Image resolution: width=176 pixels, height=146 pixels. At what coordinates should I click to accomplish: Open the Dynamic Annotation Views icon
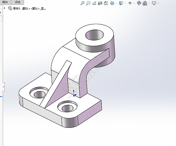(106, 3)
